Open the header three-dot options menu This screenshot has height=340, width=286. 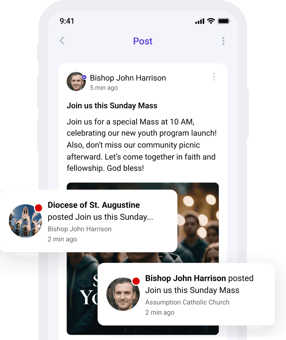[223, 41]
